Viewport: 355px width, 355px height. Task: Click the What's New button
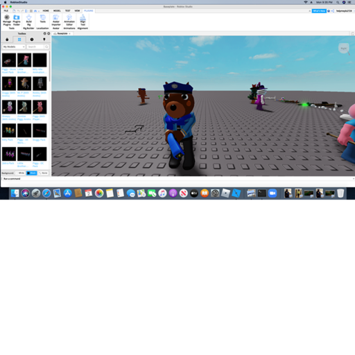(x=319, y=11)
